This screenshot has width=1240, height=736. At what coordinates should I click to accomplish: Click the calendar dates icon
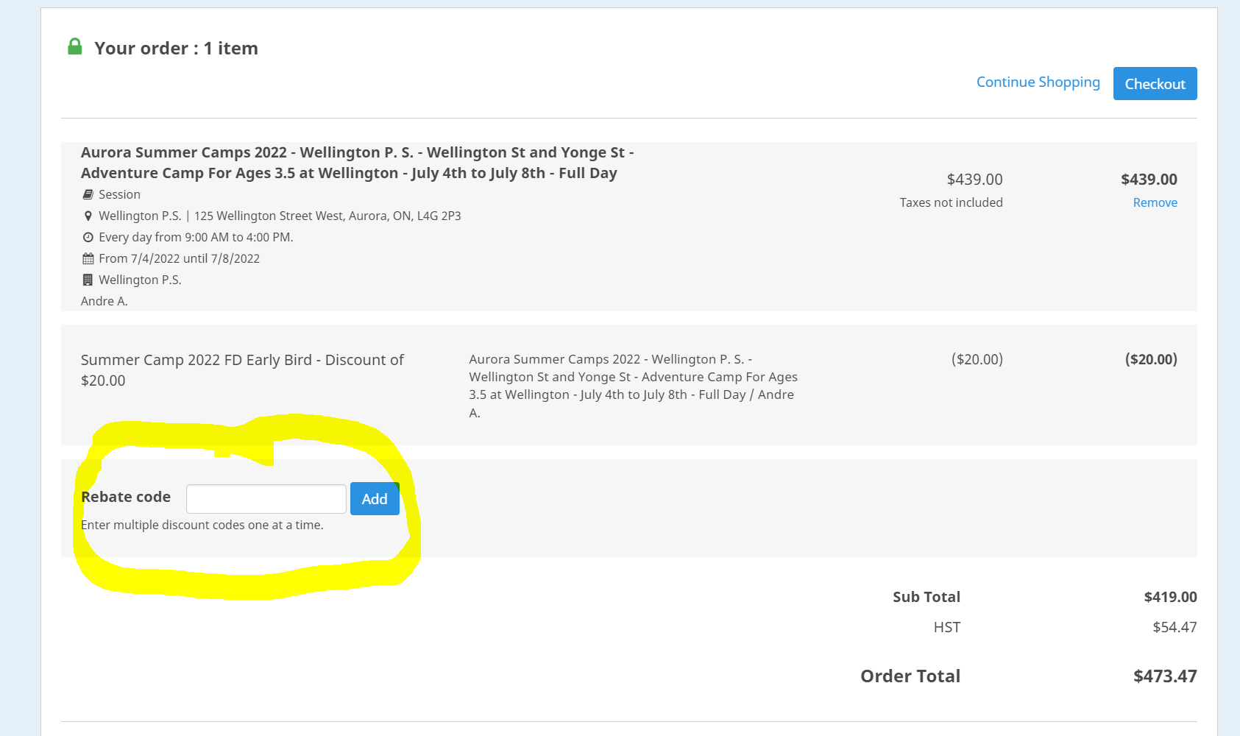[x=88, y=258]
